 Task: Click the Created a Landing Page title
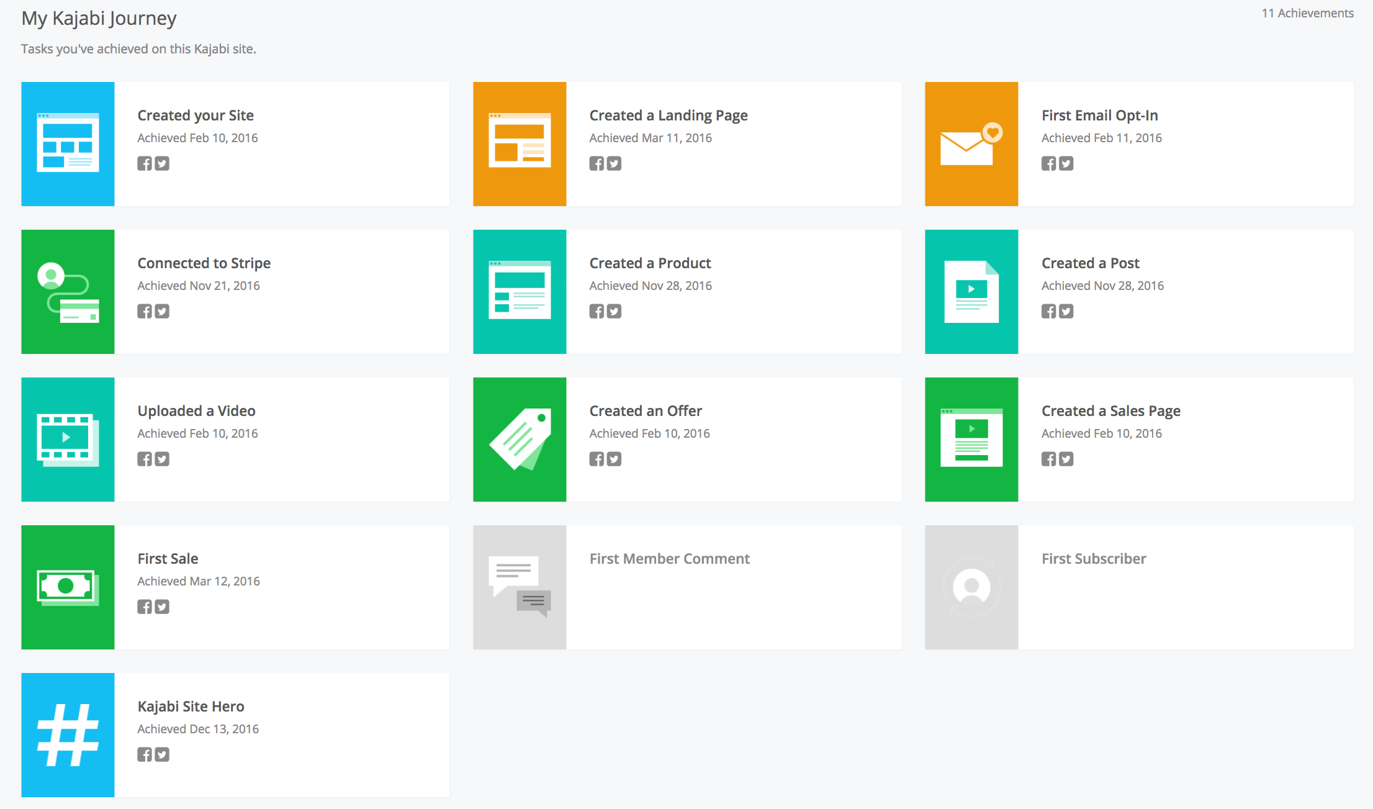tap(668, 115)
